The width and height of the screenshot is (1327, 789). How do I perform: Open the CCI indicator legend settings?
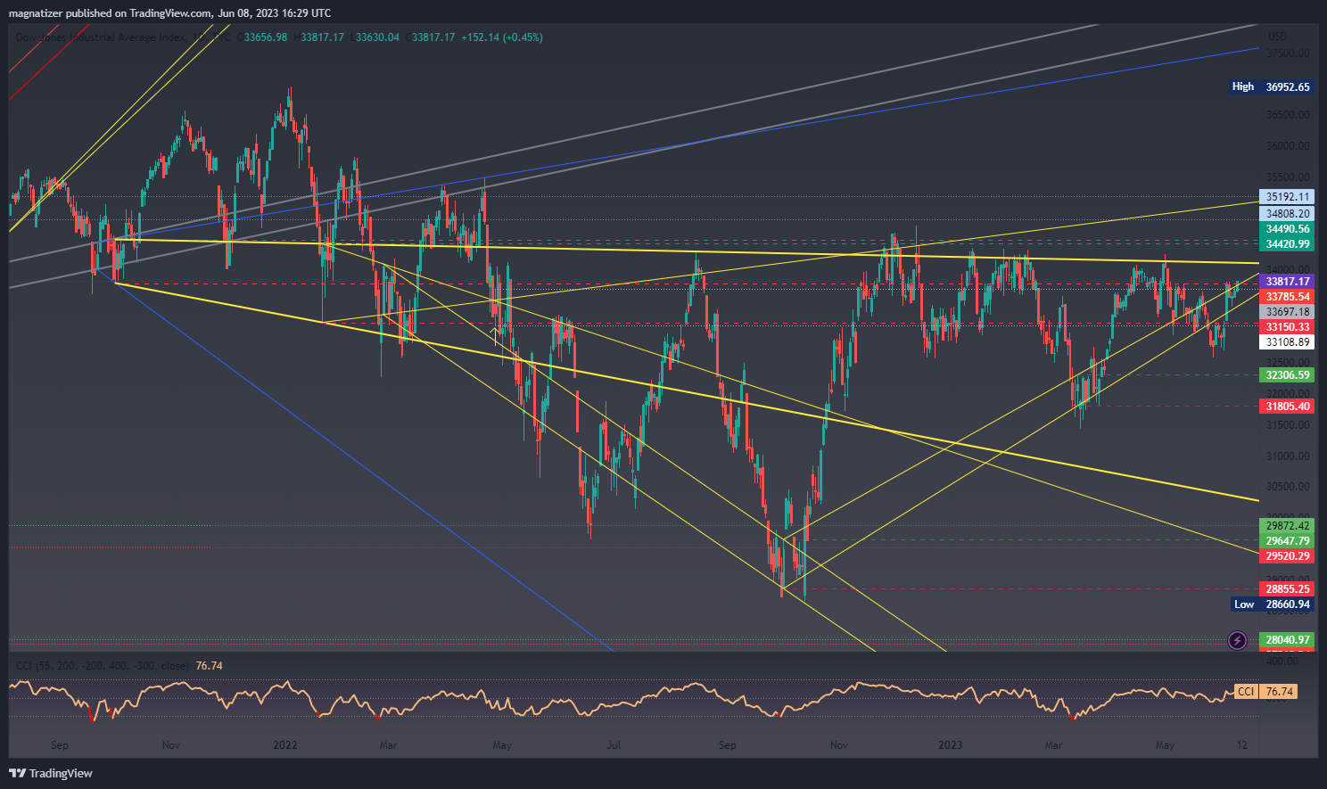point(103,666)
